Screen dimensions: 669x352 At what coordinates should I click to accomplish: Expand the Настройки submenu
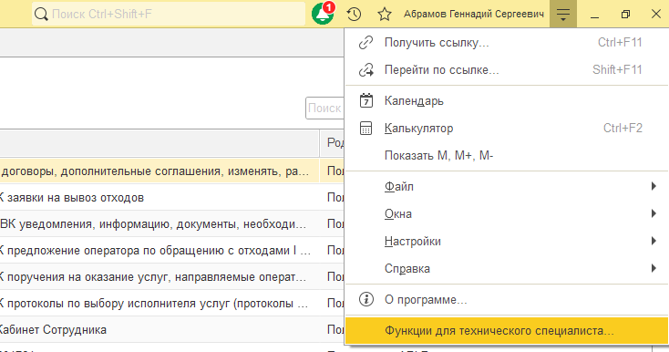[507, 241]
